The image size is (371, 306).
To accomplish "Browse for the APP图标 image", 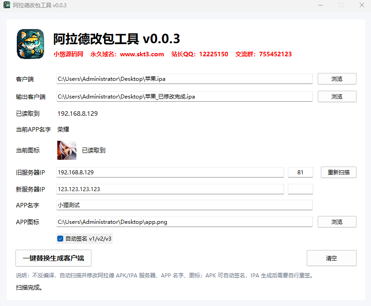I will pyautogui.click(x=337, y=222).
